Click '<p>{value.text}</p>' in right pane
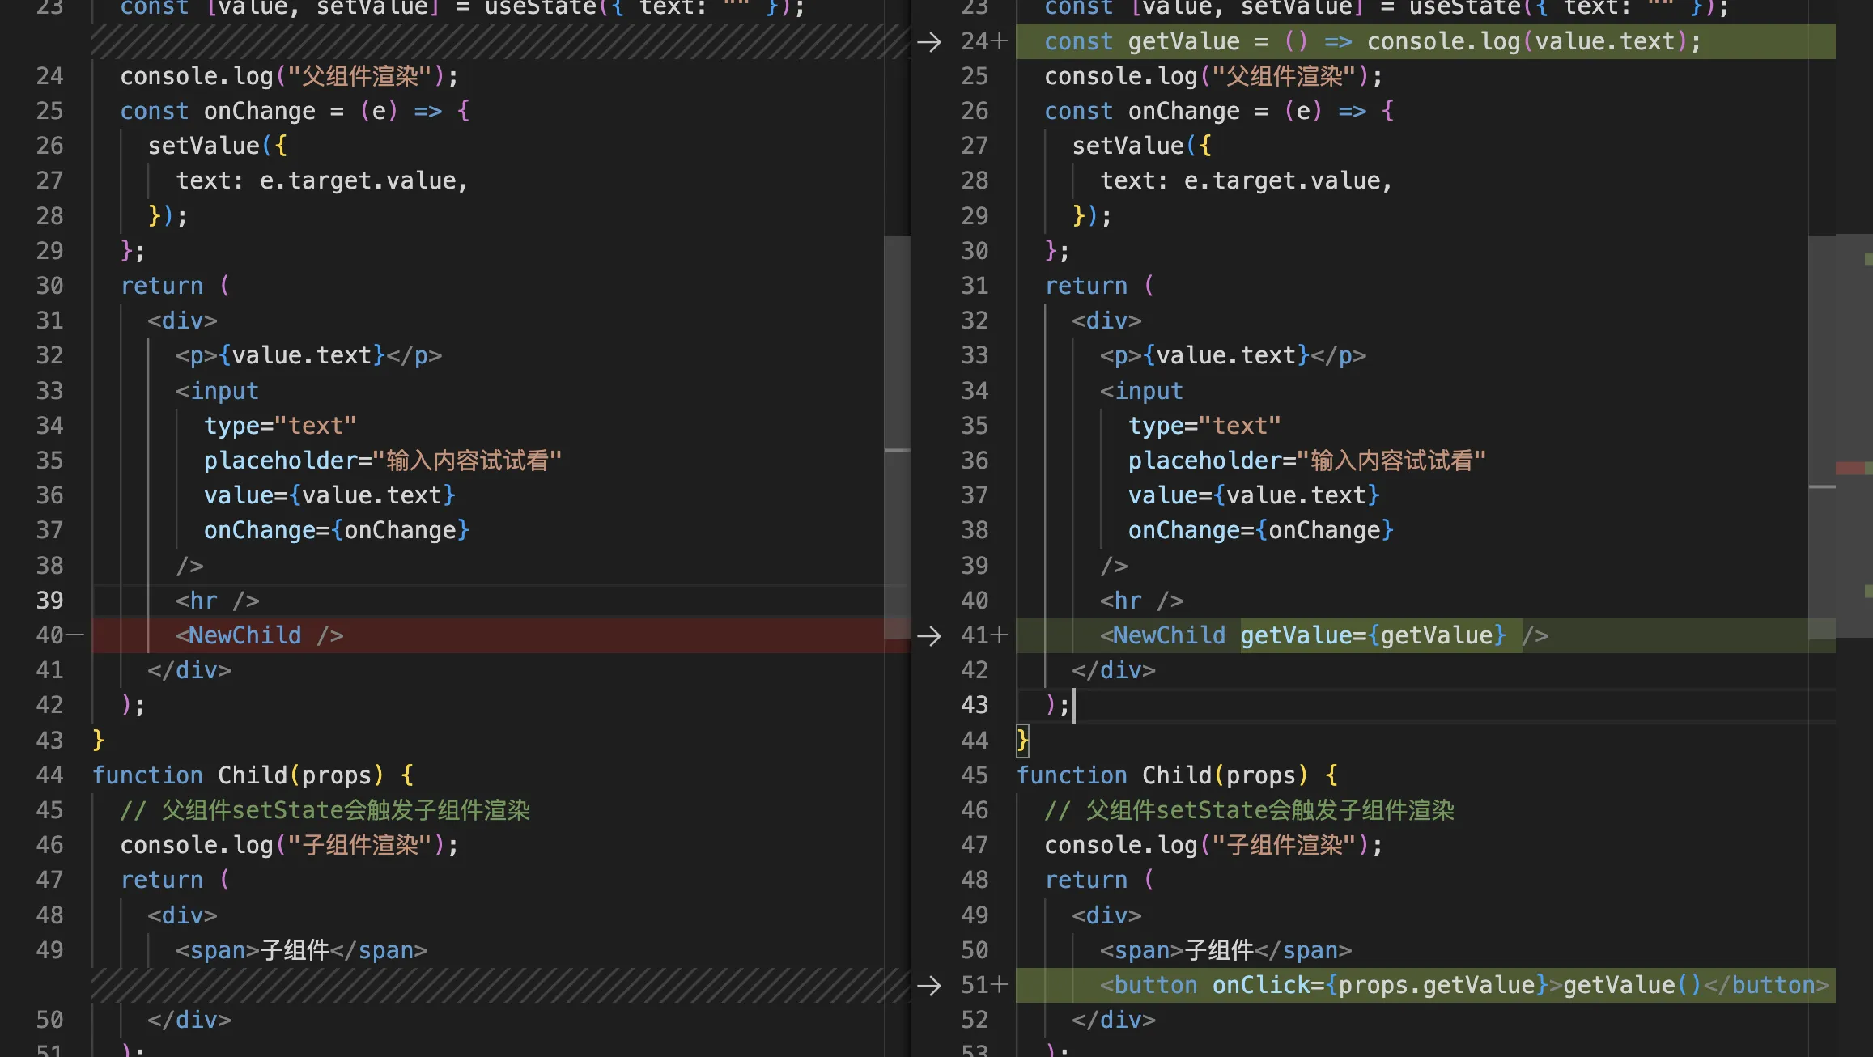The image size is (1873, 1057). pos(1233,355)
